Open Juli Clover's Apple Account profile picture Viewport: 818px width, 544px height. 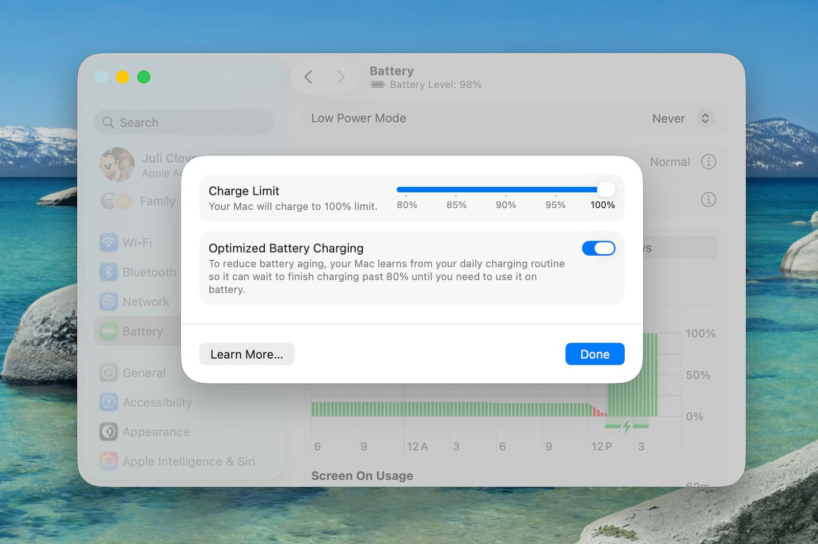[117, 165]
